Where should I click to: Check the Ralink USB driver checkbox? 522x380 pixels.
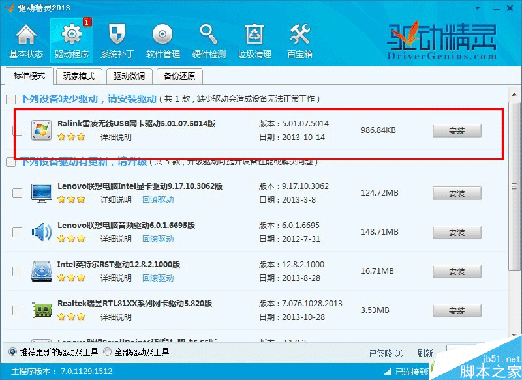point(18,130)
